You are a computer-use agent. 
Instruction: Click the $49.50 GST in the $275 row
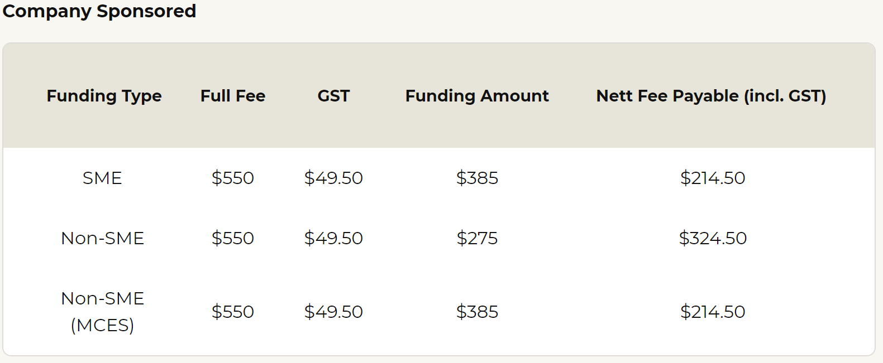click(333, 238)
